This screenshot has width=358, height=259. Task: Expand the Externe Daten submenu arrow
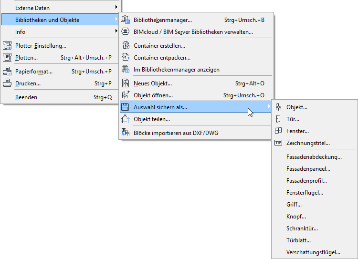pos(116,8)
